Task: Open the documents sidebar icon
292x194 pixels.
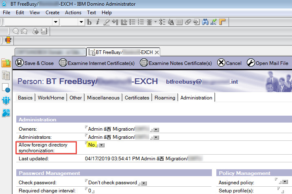Action: click(6, 75)
